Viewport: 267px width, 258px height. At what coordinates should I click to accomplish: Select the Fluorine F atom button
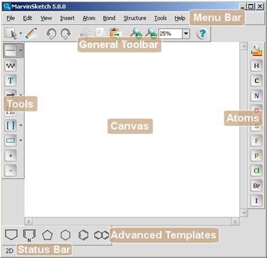pyautogui.click(x=256, y=141)
